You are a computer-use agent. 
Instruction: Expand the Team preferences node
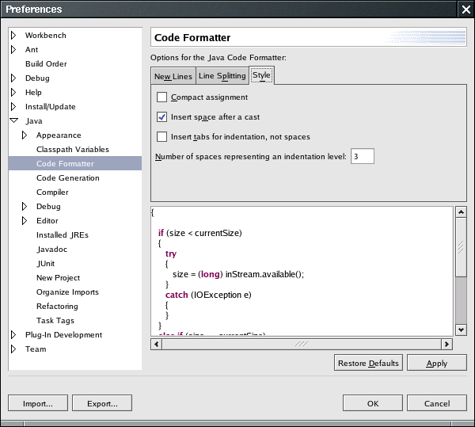click(13, 349)
